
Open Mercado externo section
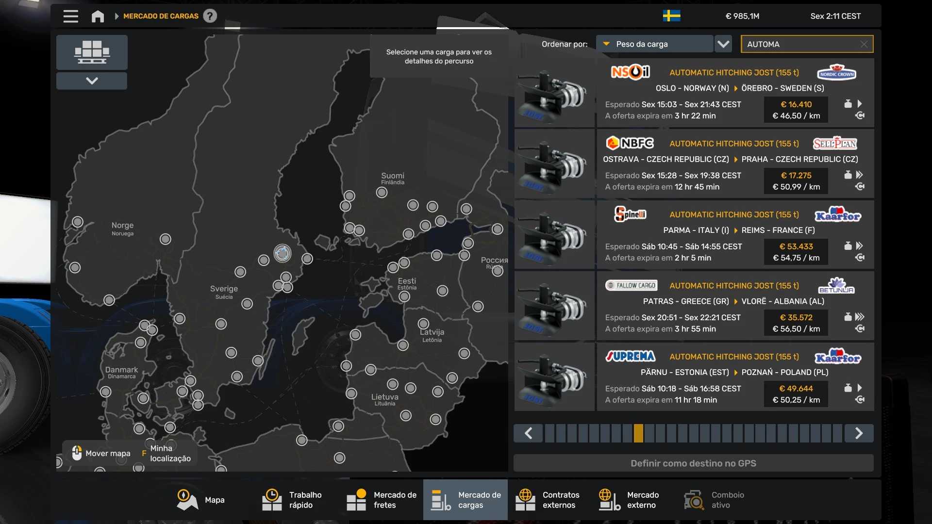[629, 500]
